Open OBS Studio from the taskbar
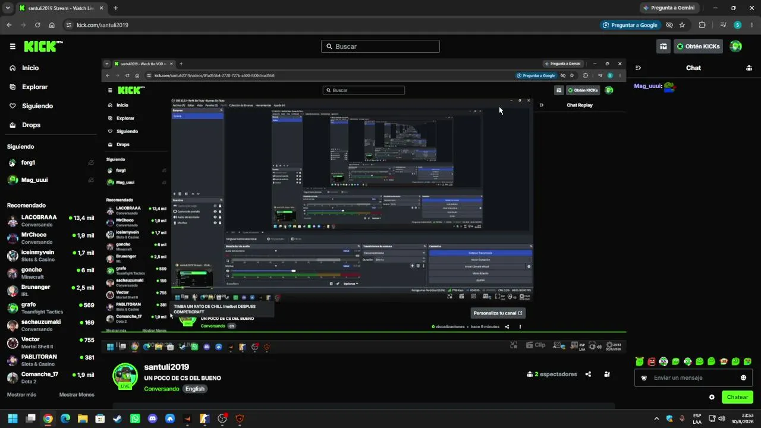Image resolution: width=761 pixels, height=428 pixels. (x=222, y=418)
